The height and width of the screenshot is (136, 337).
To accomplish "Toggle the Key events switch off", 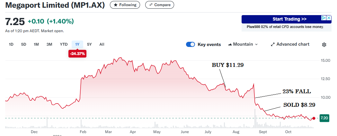I will pyautogui.click(x=191, y=44).
